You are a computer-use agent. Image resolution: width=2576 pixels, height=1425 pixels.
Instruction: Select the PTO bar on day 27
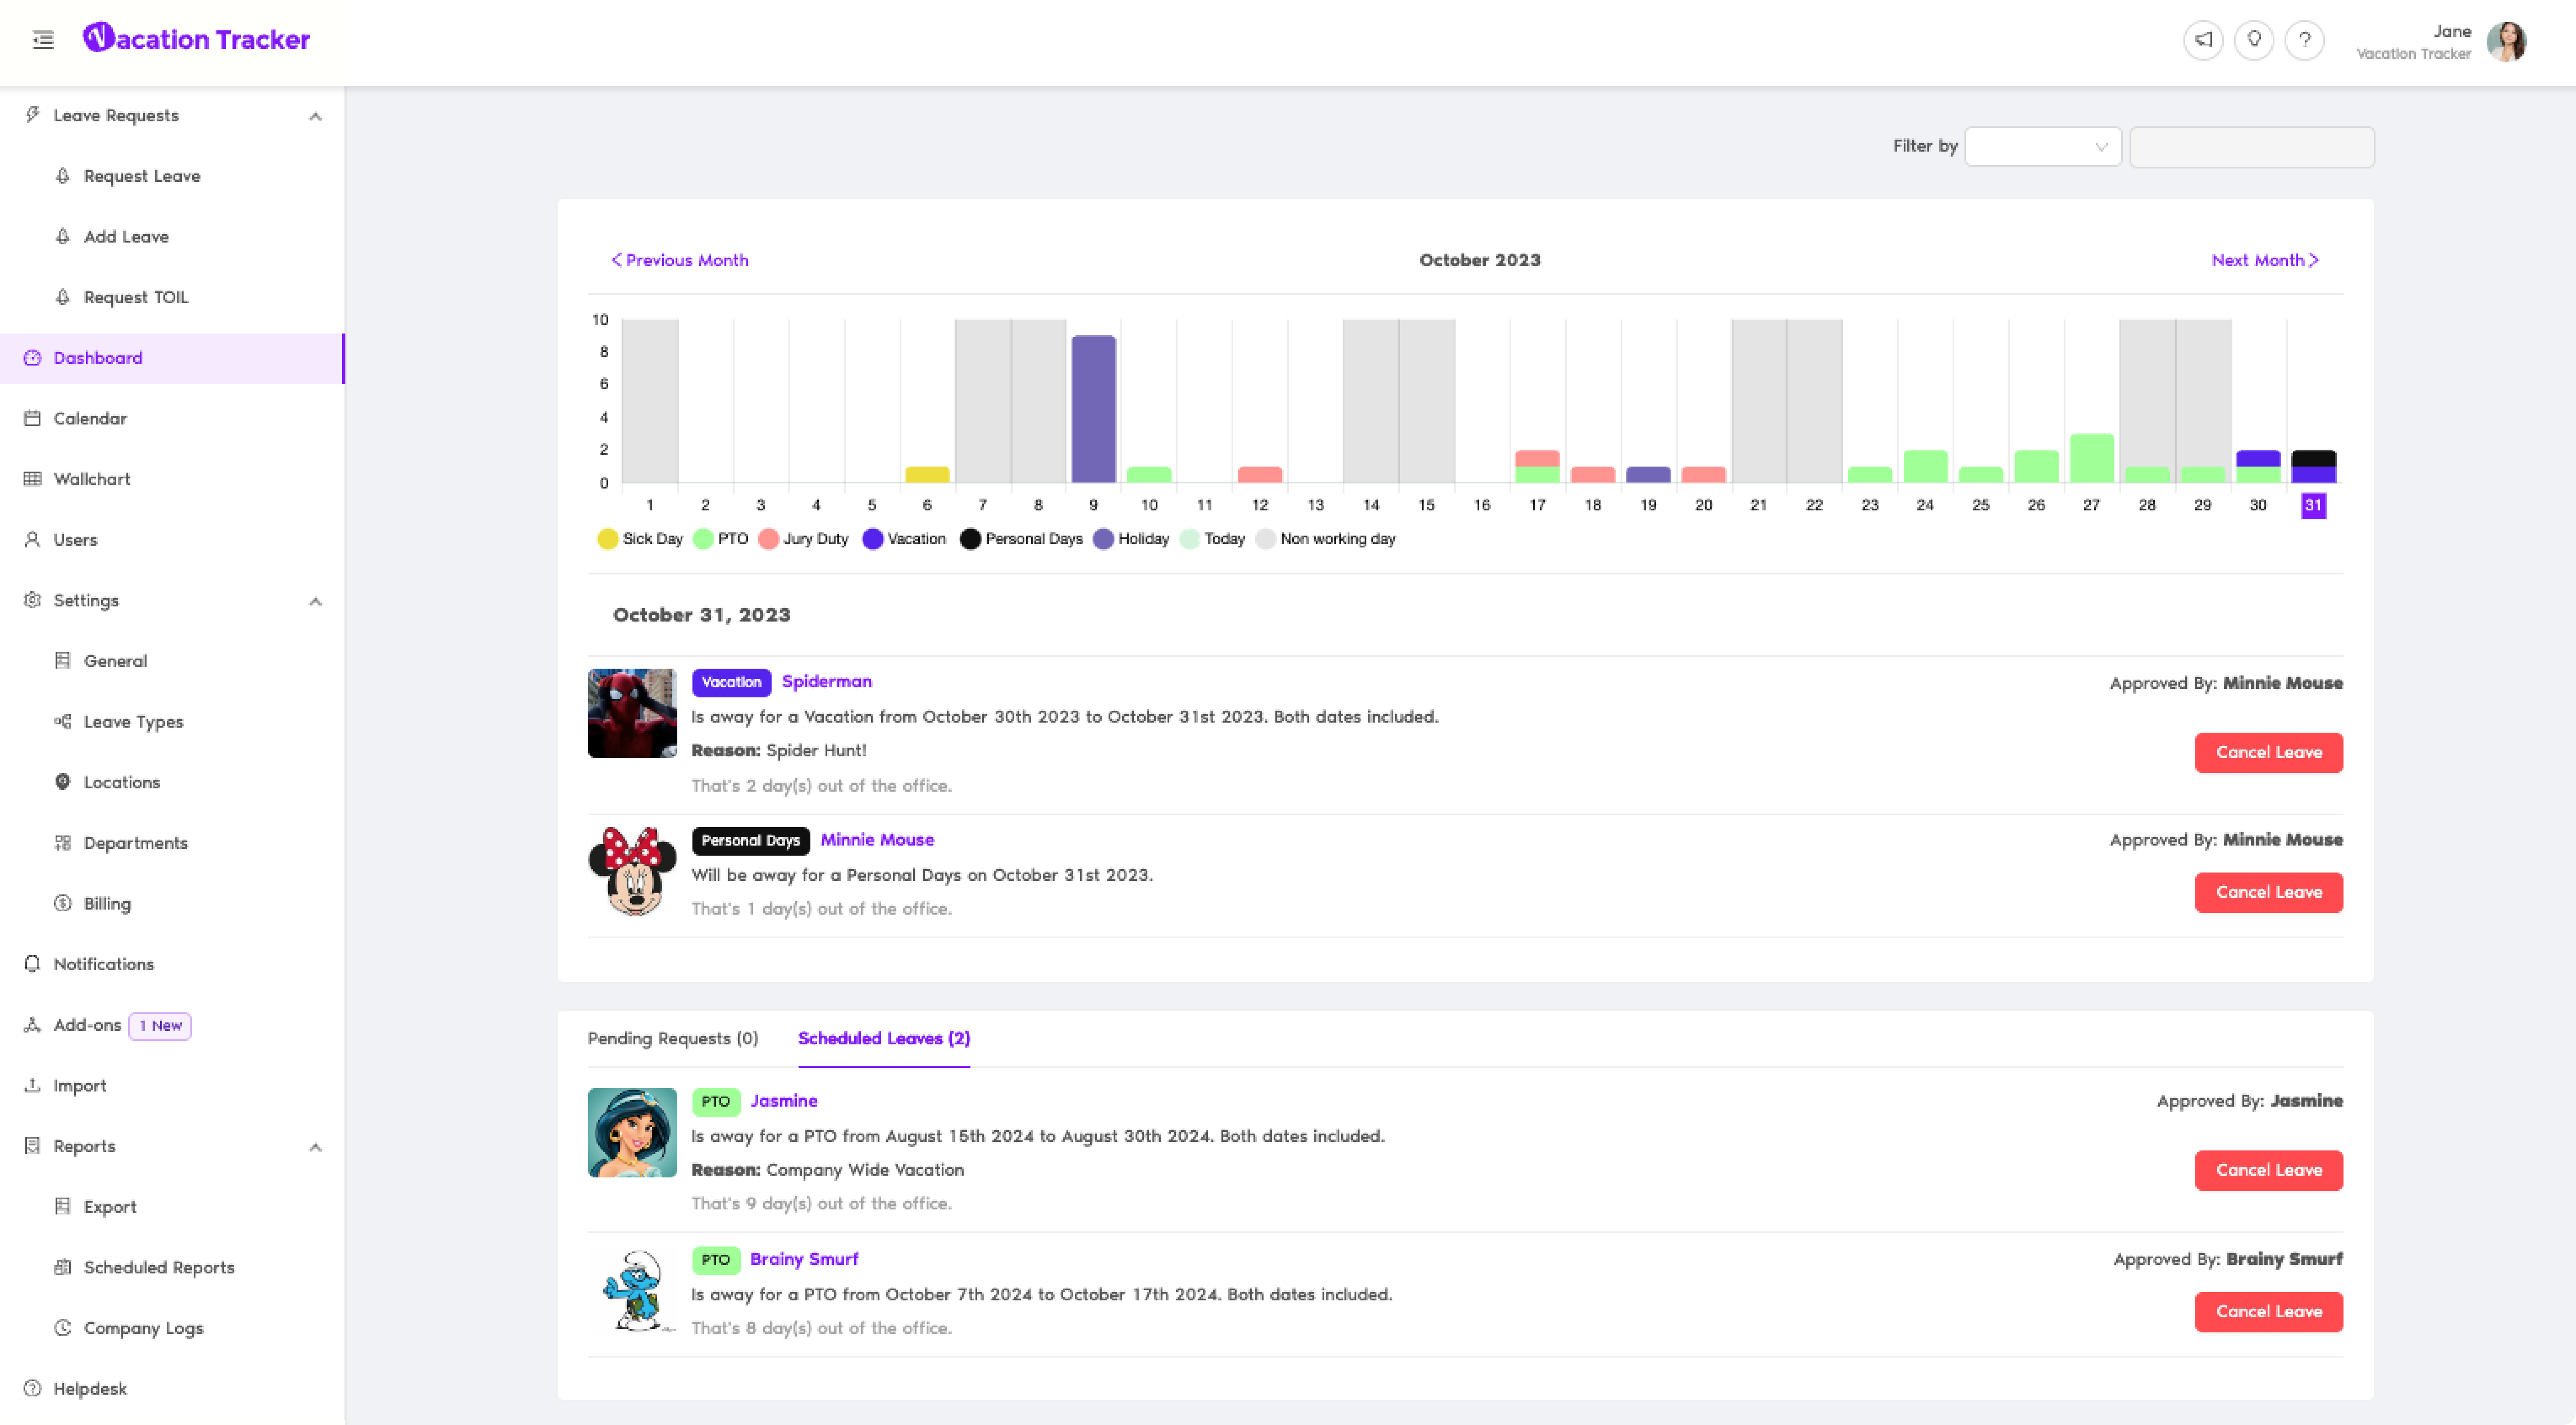pyautogui.click(x=2091, y=459)
